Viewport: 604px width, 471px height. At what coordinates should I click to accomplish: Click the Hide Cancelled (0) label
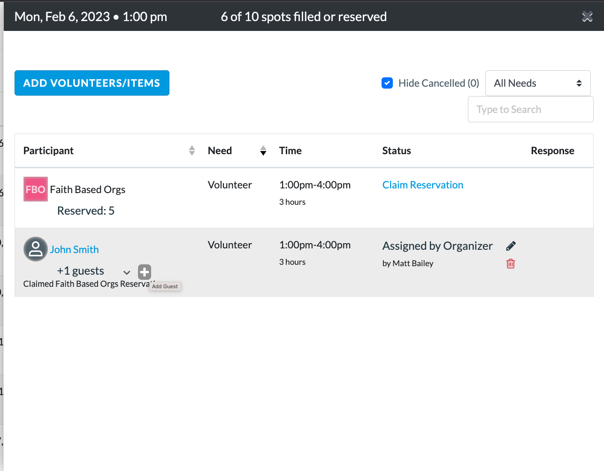(x=439, y=83)
